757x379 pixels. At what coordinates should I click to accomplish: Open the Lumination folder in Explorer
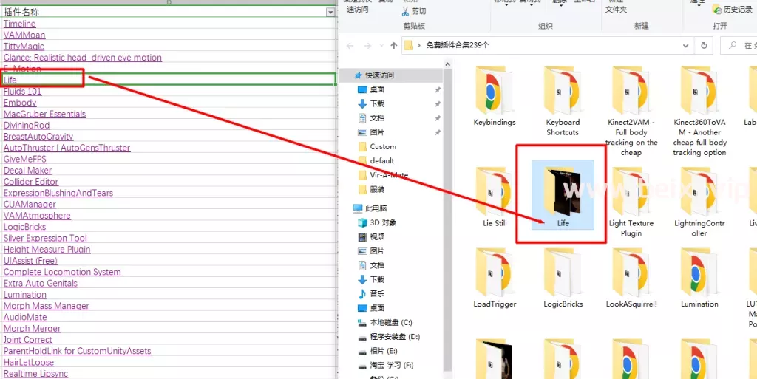click(699, 280)
